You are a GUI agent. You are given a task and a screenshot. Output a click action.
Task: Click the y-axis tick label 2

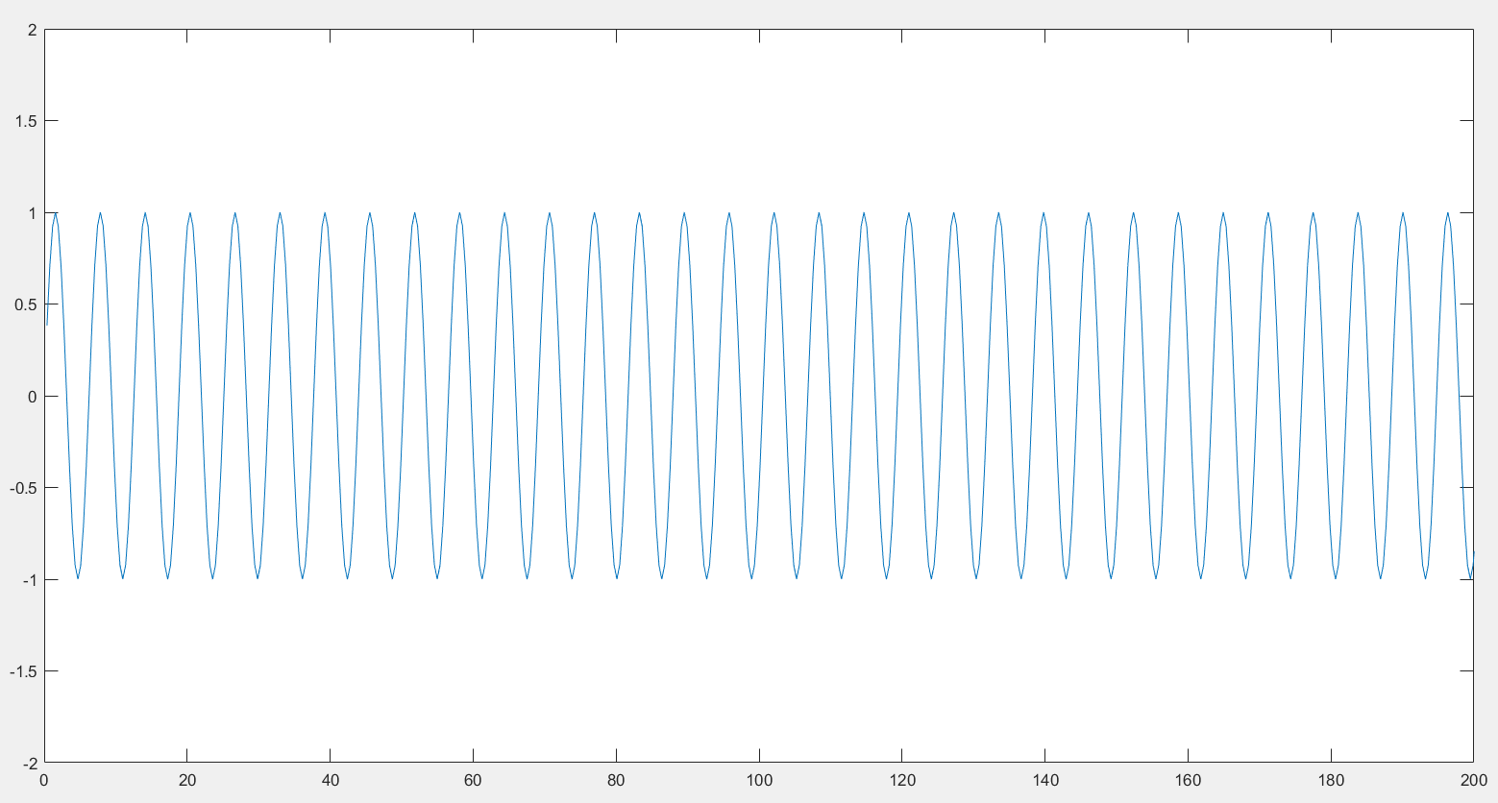tap(33, 30)
